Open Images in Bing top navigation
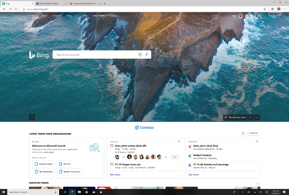The image size is (289, 195). 32,16
